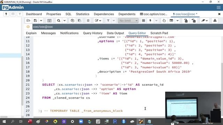The width and height of the screenshot is (223, 125).
Task: Click the Save Data Changes grid icon
Action: click(49, 20)
